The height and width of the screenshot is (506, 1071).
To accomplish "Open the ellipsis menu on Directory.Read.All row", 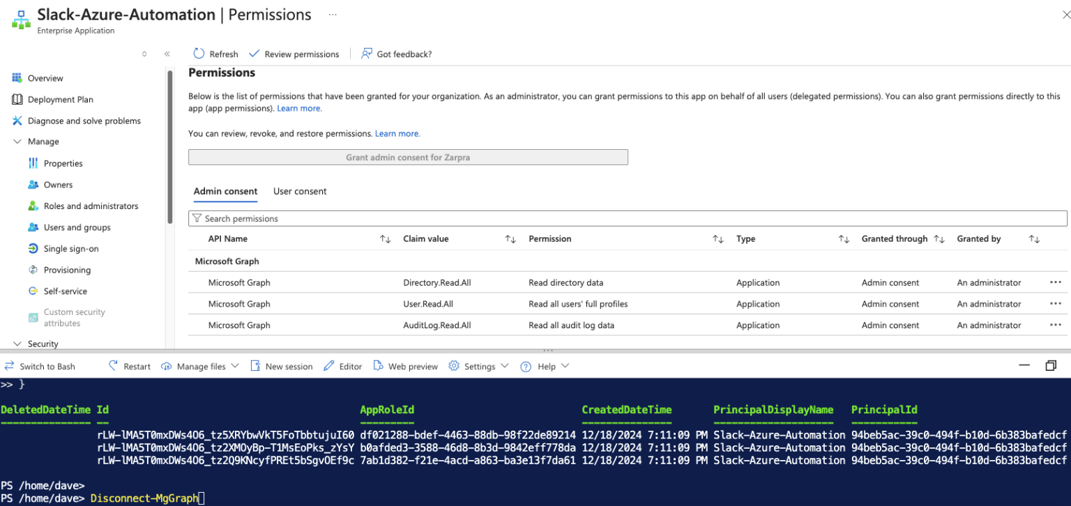I will [x=1055, y=282].
